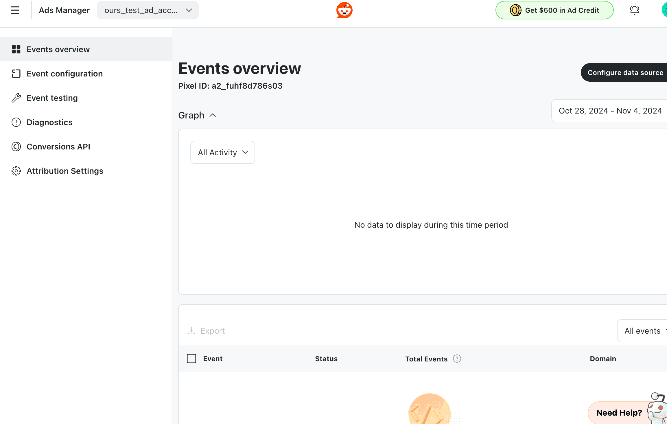The height and width of the screenshot is (424, 667).
Task: Tick the select-all Event checkbox
Action: [191, 359]
